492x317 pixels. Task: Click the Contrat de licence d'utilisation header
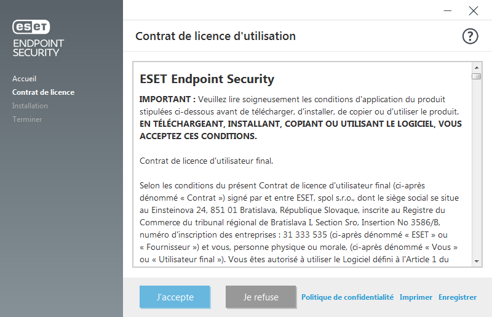pos(215,36)
